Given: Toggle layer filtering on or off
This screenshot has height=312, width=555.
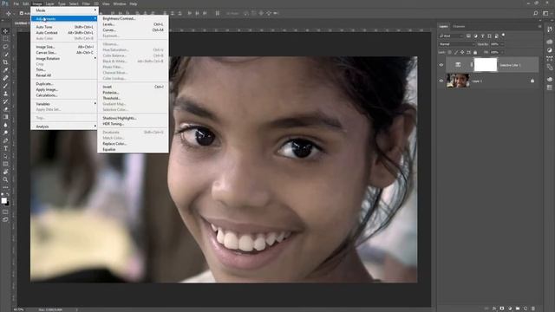Looking at the screenshot, I should (x=503, y=35).
